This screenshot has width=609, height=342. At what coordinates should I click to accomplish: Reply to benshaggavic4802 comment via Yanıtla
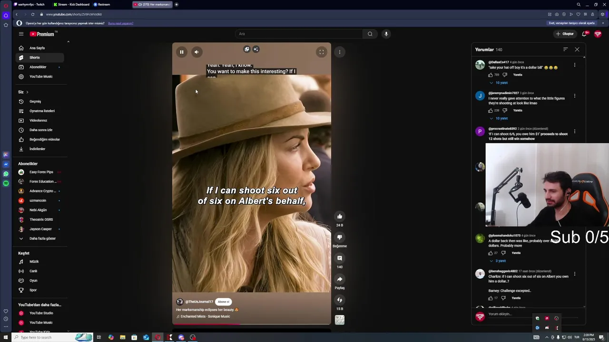click(x=516, y=298)
